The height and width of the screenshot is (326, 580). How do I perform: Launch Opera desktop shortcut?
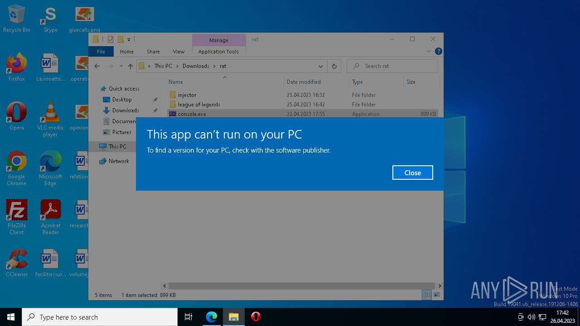pyautogui.click(x=17, y=117)
